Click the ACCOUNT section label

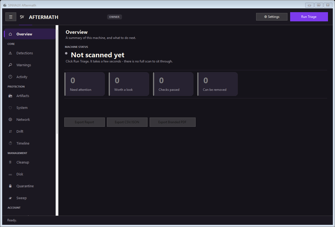point(14,208)
